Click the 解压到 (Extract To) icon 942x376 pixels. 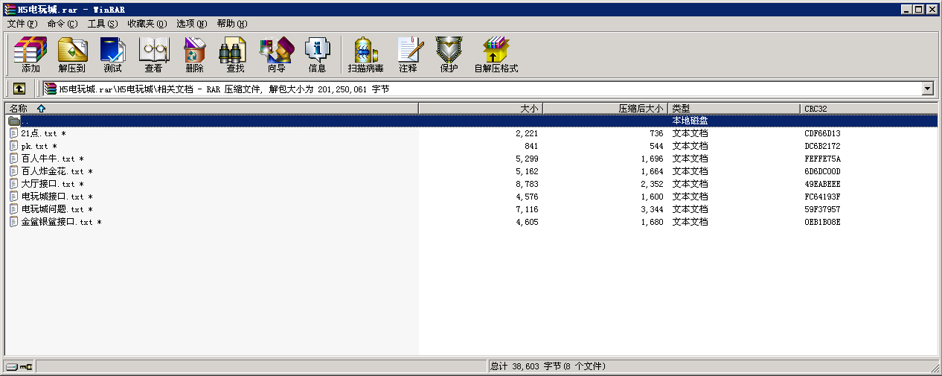(x=72, y=55)
